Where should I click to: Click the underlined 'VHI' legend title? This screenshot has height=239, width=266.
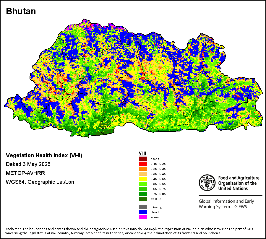[x=142, y=153]
